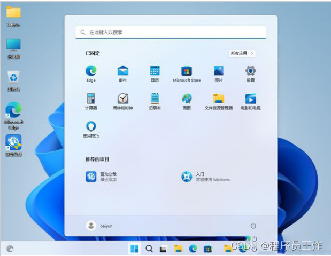Open the baiyun user account menu
Image resolution: width=331 pixels, height=256 pixels.
99,226
